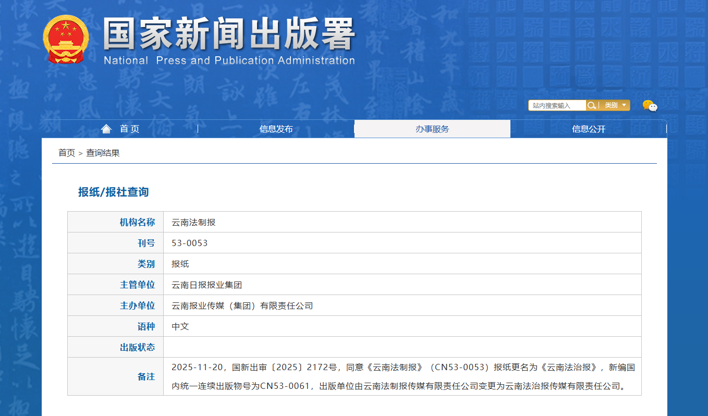Click the magnifying glass search icon
This screenshot has width=708, height=416.
pyautogui.click(x=591, y=105)
